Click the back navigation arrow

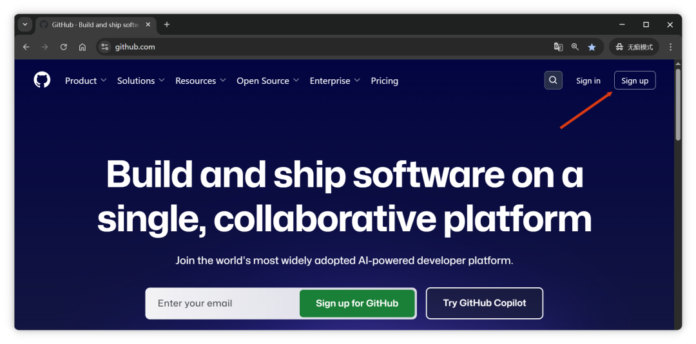[26, 47]
